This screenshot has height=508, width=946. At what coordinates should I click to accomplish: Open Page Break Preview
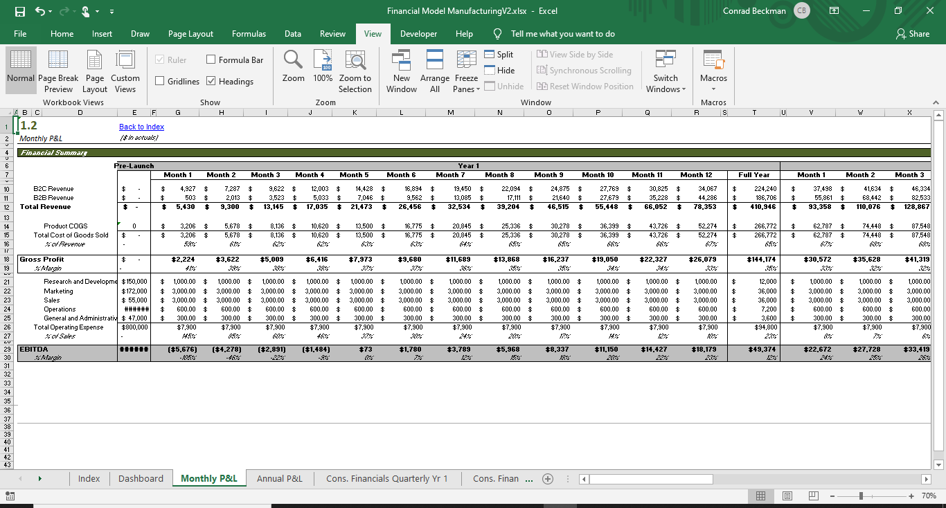point(58,71)
